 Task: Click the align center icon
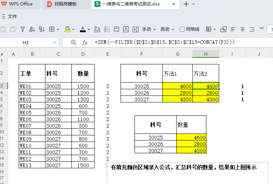243,29
